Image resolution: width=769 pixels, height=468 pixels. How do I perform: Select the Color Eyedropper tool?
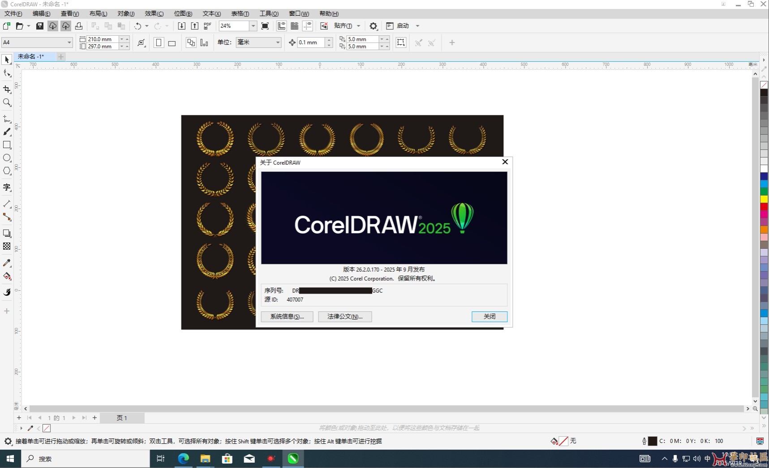point(7,263)
